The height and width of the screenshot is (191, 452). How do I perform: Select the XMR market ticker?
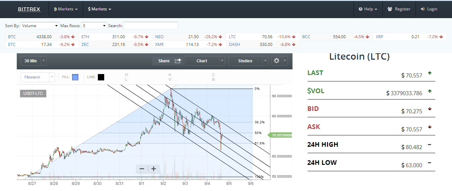[x=189, y=44]
